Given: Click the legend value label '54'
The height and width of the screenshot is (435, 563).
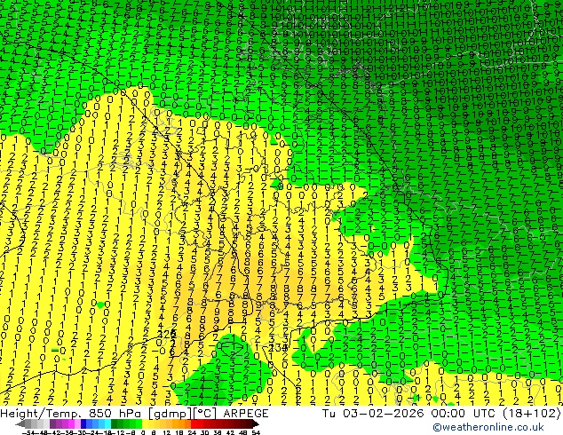Looking at the screenshot, I should tap(255, 433).
